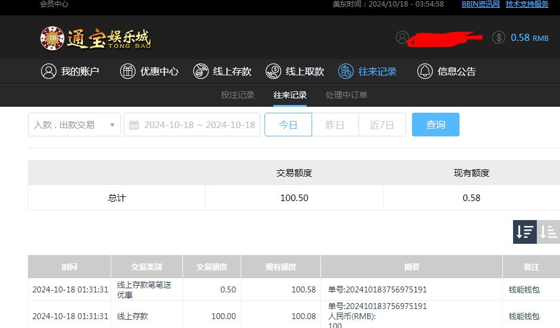The image size is (560, 328).
Task: Click the 0.58 RMB balance text
Action: point(530,37)
